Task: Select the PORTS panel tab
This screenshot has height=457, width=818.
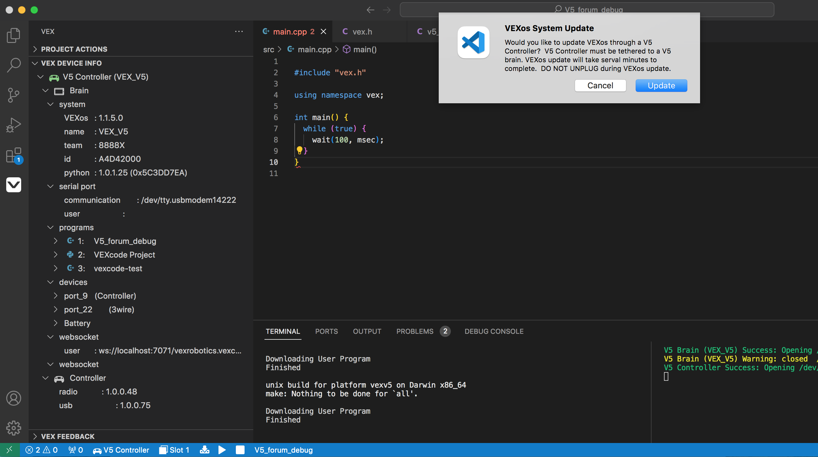Action: pos(326,331)
